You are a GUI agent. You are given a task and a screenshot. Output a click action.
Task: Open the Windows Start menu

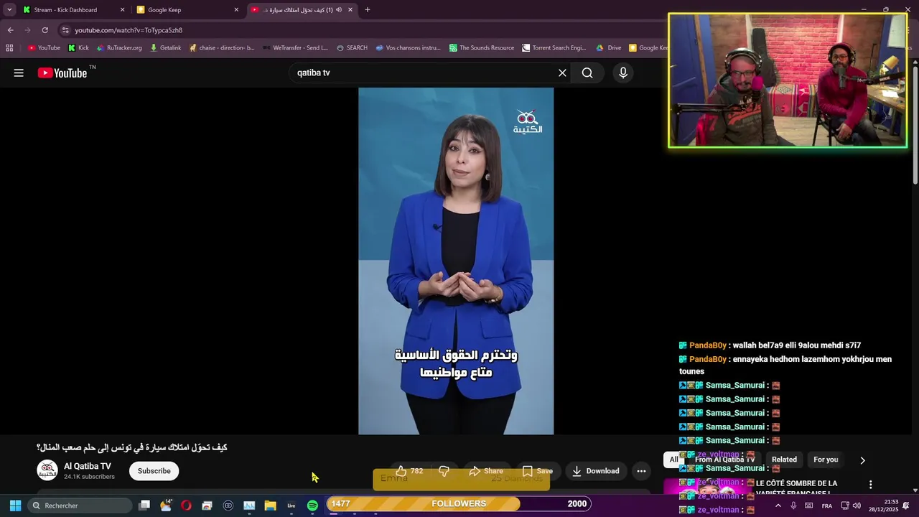15,506
